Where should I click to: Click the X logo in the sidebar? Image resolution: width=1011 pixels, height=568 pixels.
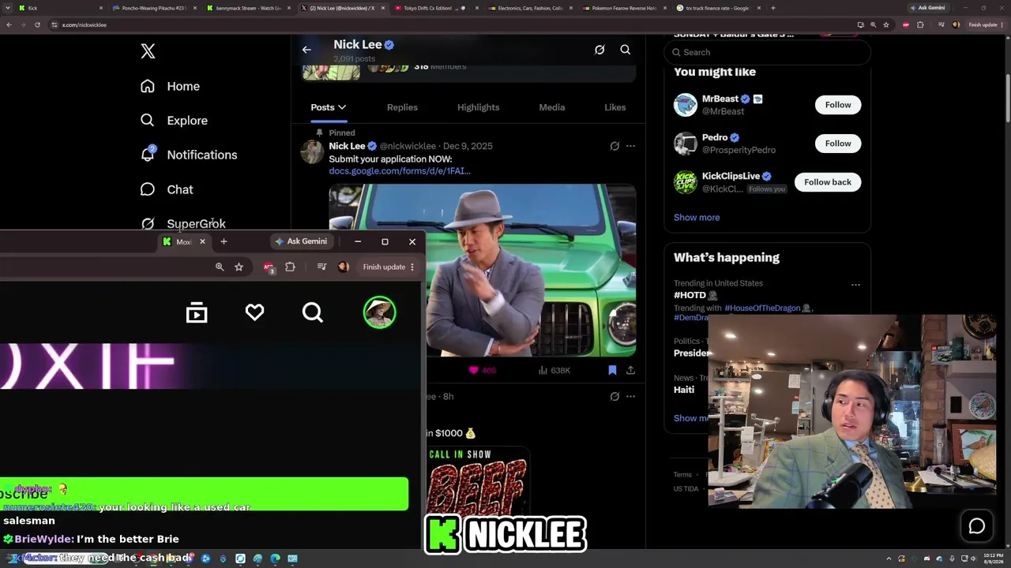[x=148, y=51]
